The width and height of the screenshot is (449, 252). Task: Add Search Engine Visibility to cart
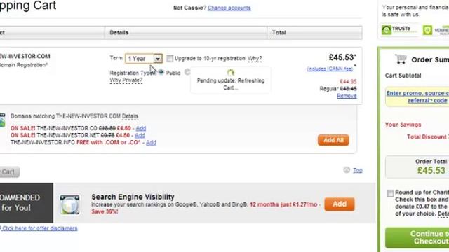coord(340,204)
